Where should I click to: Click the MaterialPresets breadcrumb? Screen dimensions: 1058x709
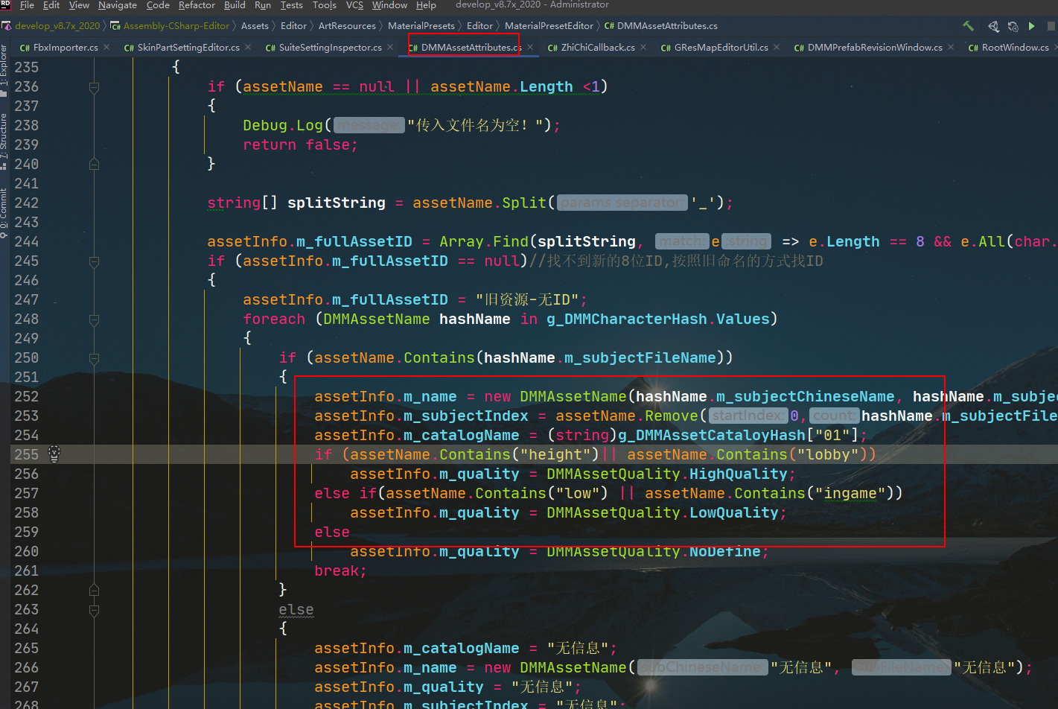(x=421, y=26)
